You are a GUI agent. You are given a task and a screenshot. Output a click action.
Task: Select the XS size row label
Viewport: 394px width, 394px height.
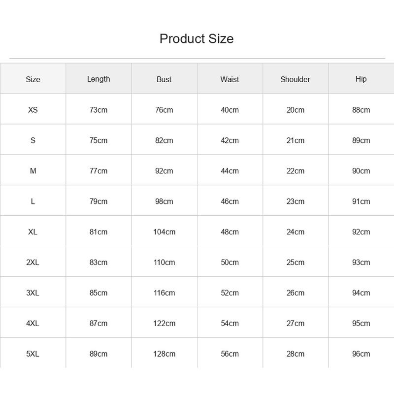(x=33, y=110)
